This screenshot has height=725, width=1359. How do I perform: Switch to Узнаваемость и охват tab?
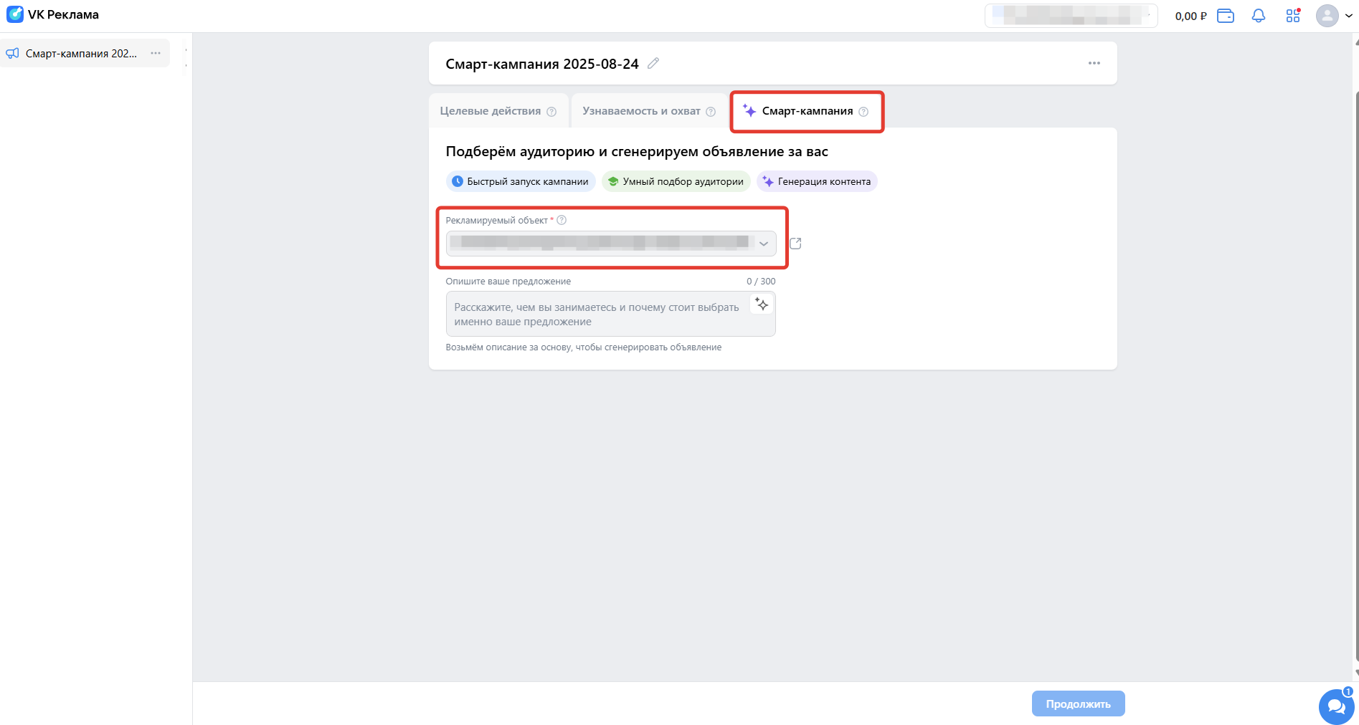pyautogui.click(x=641, y=111)
